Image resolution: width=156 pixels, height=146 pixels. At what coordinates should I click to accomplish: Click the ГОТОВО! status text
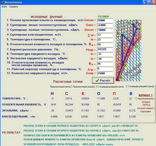(x=103, y=17)
